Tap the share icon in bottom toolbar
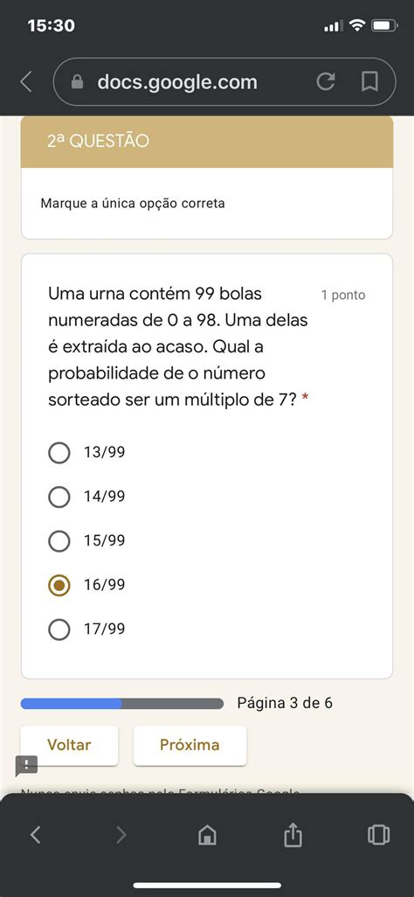Screen dimensions: 414x897 (x=293, y=835)
